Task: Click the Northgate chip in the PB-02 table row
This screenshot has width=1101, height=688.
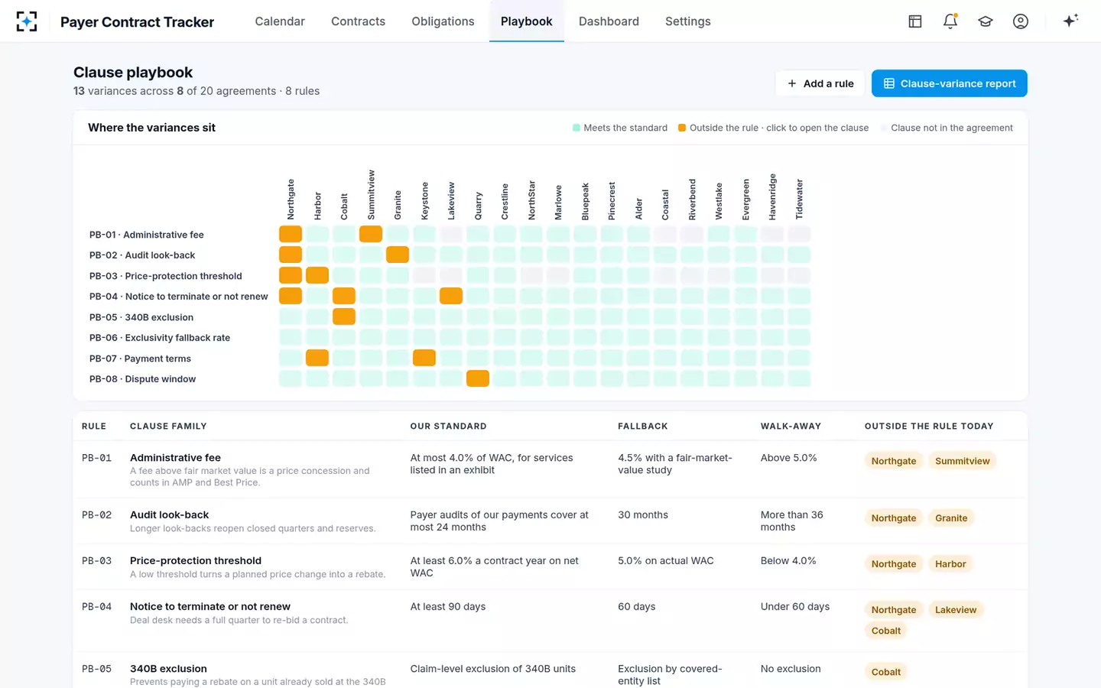Action: [x=894, y=518]
